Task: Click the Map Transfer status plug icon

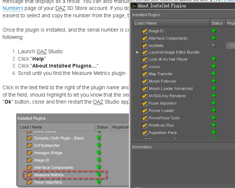Action: (214, 73)
